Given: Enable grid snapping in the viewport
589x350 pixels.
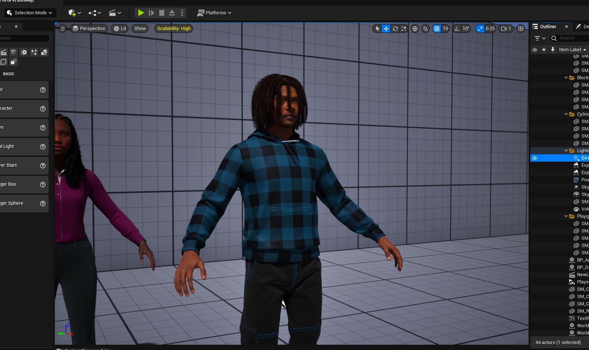Looking at the screenshot, I should coord(438,28).
